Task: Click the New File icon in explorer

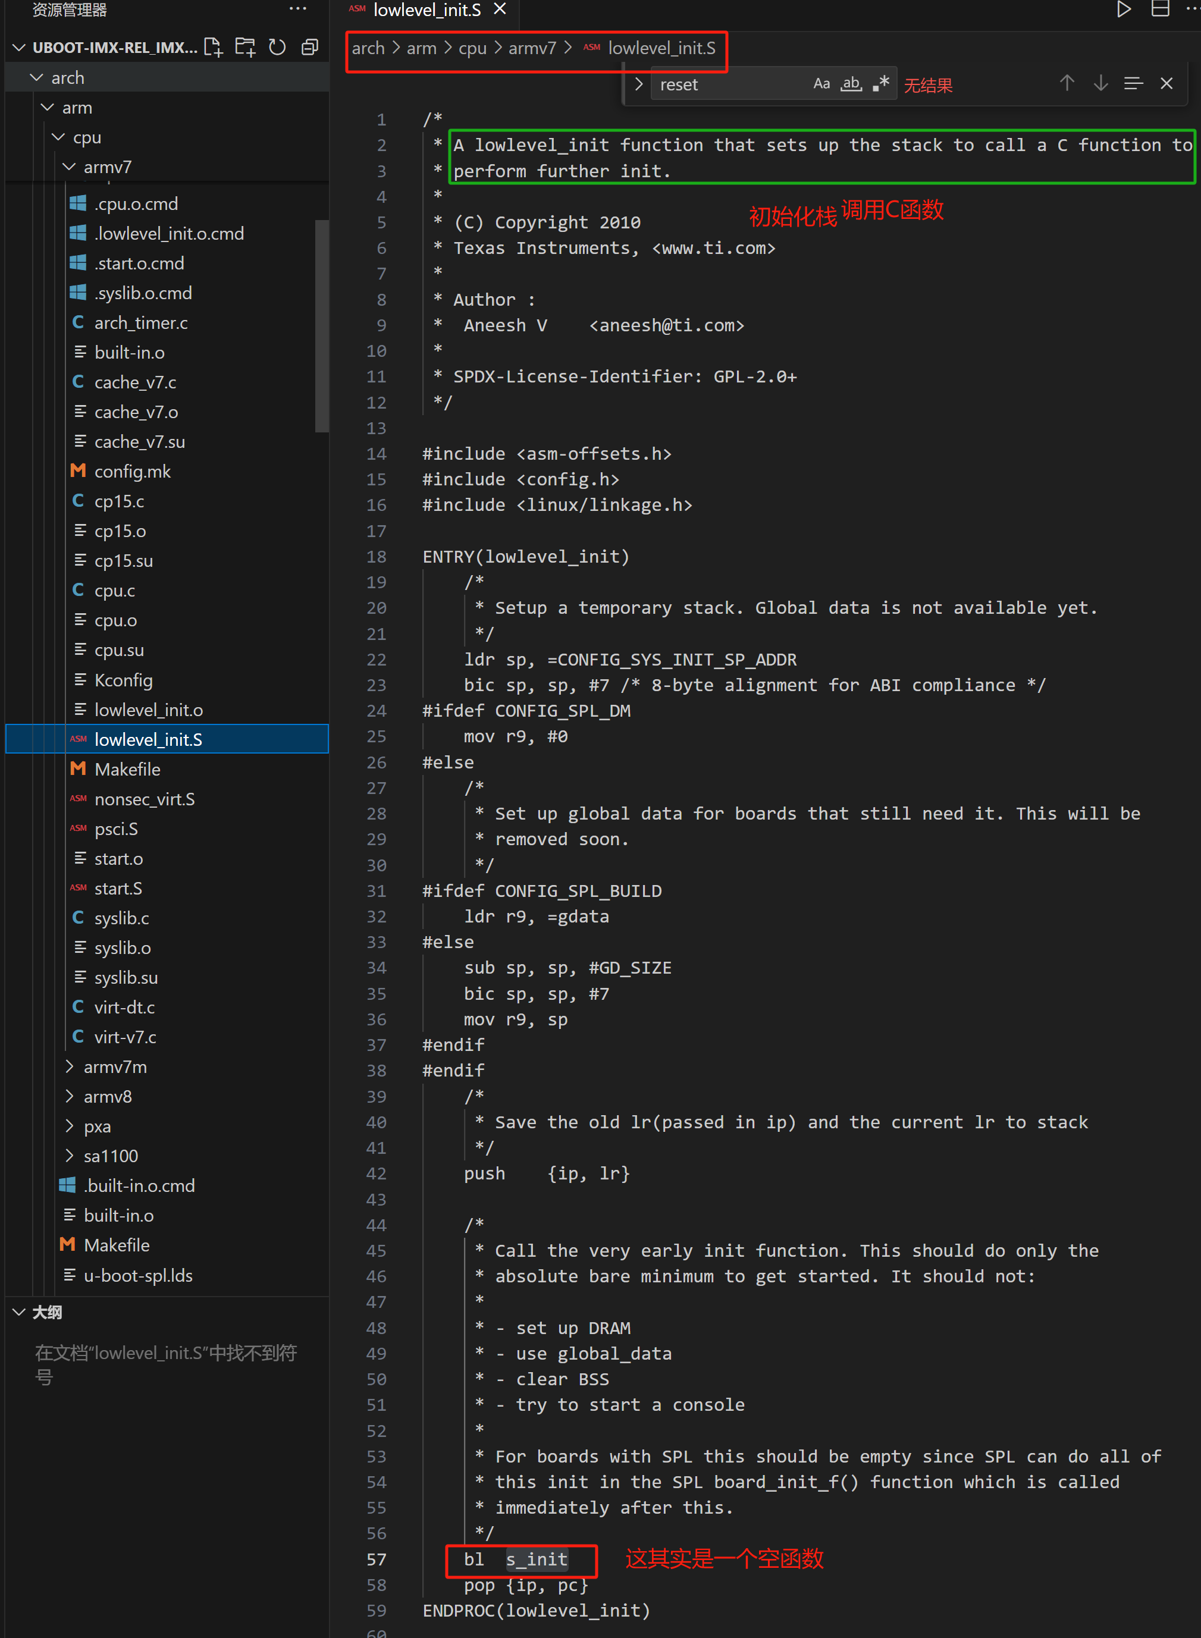Action: 213,47
